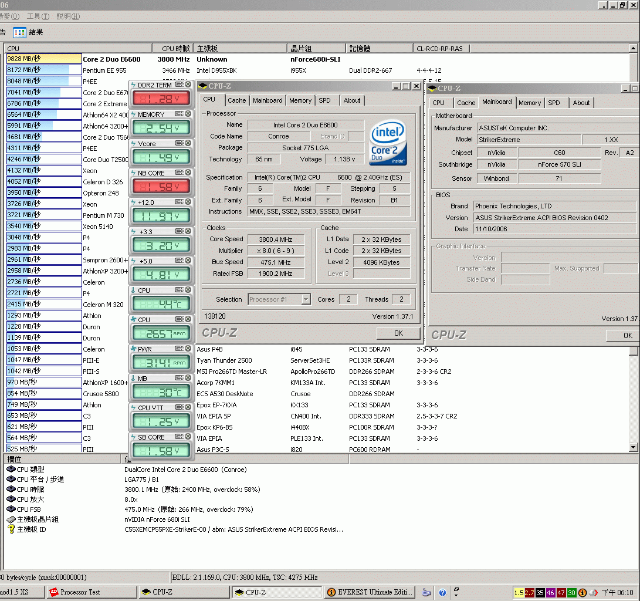Click the 9828 MB/秒 benchmark result bar
The height and width of the screenshot is (601, 640).
(x=44, y=59)
